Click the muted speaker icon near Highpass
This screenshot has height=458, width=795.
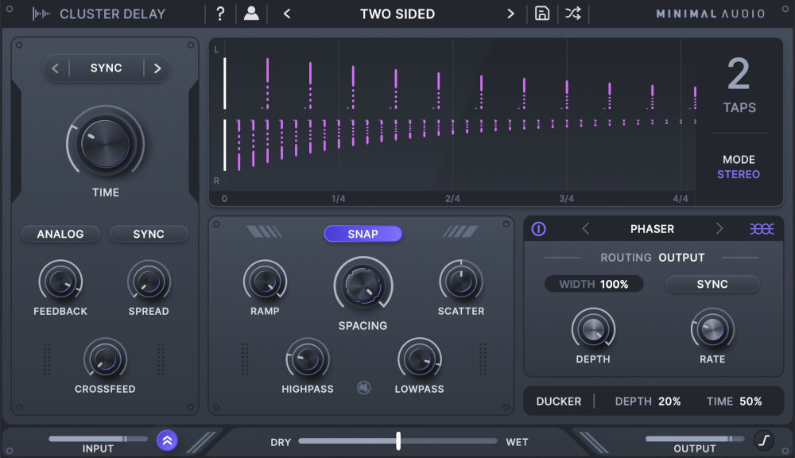[x=362, y=386]
